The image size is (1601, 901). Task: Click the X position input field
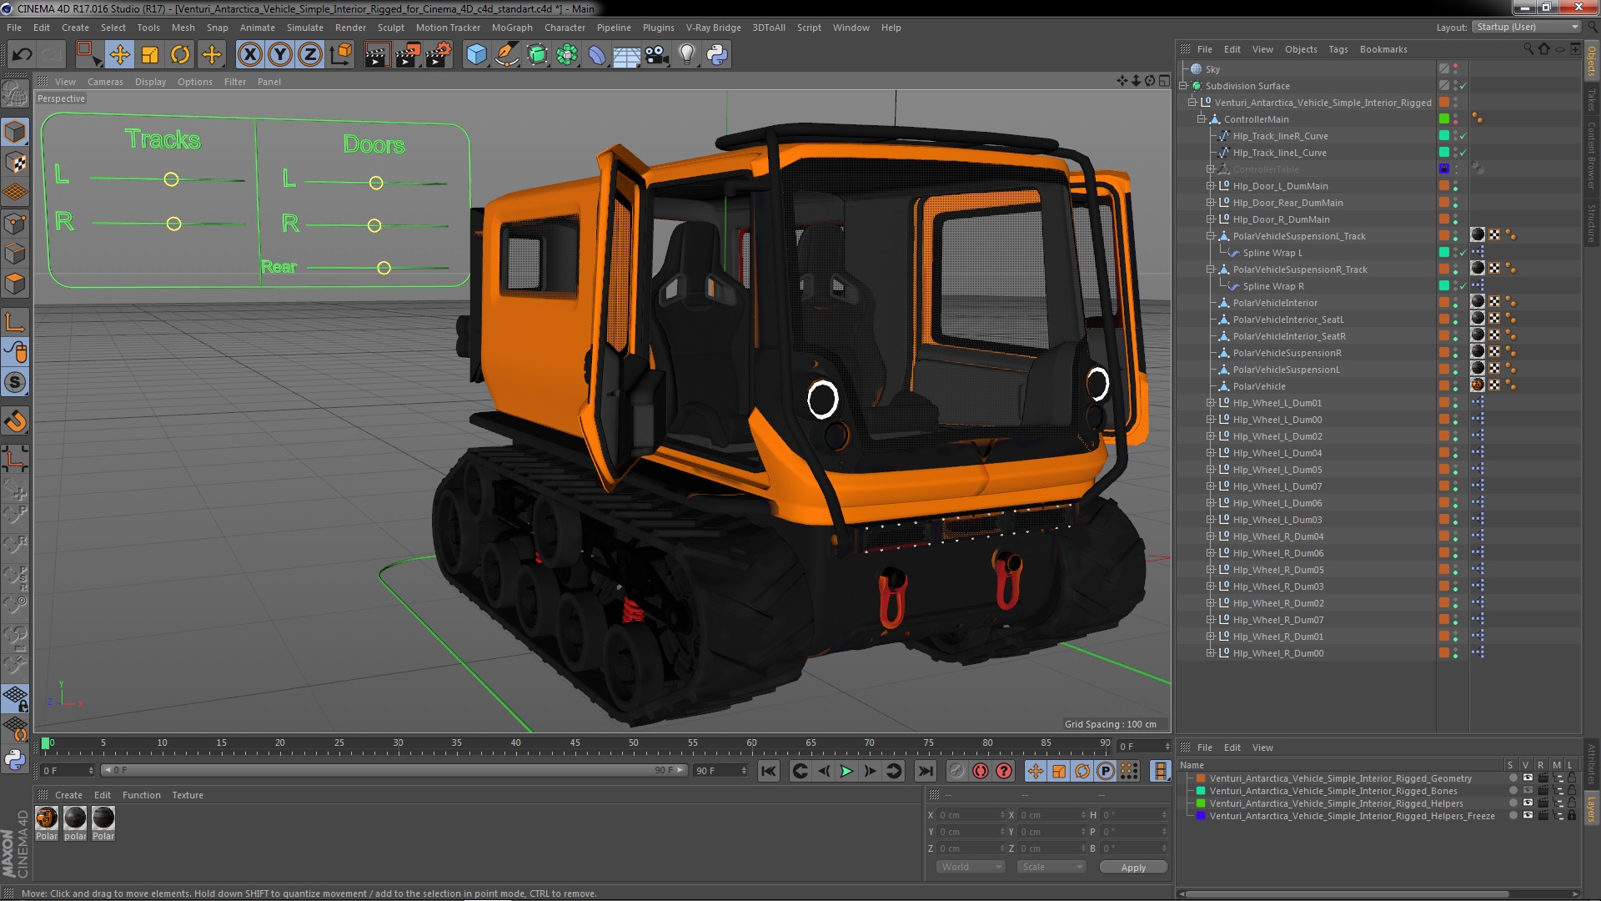[x=971, y=815]
